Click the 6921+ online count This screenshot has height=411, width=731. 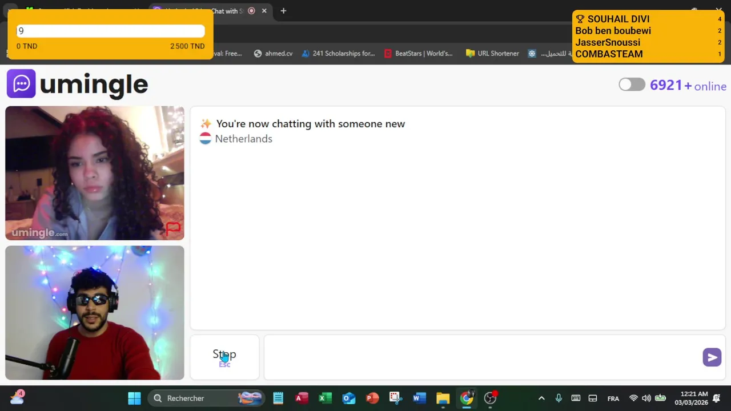point(688,86)
